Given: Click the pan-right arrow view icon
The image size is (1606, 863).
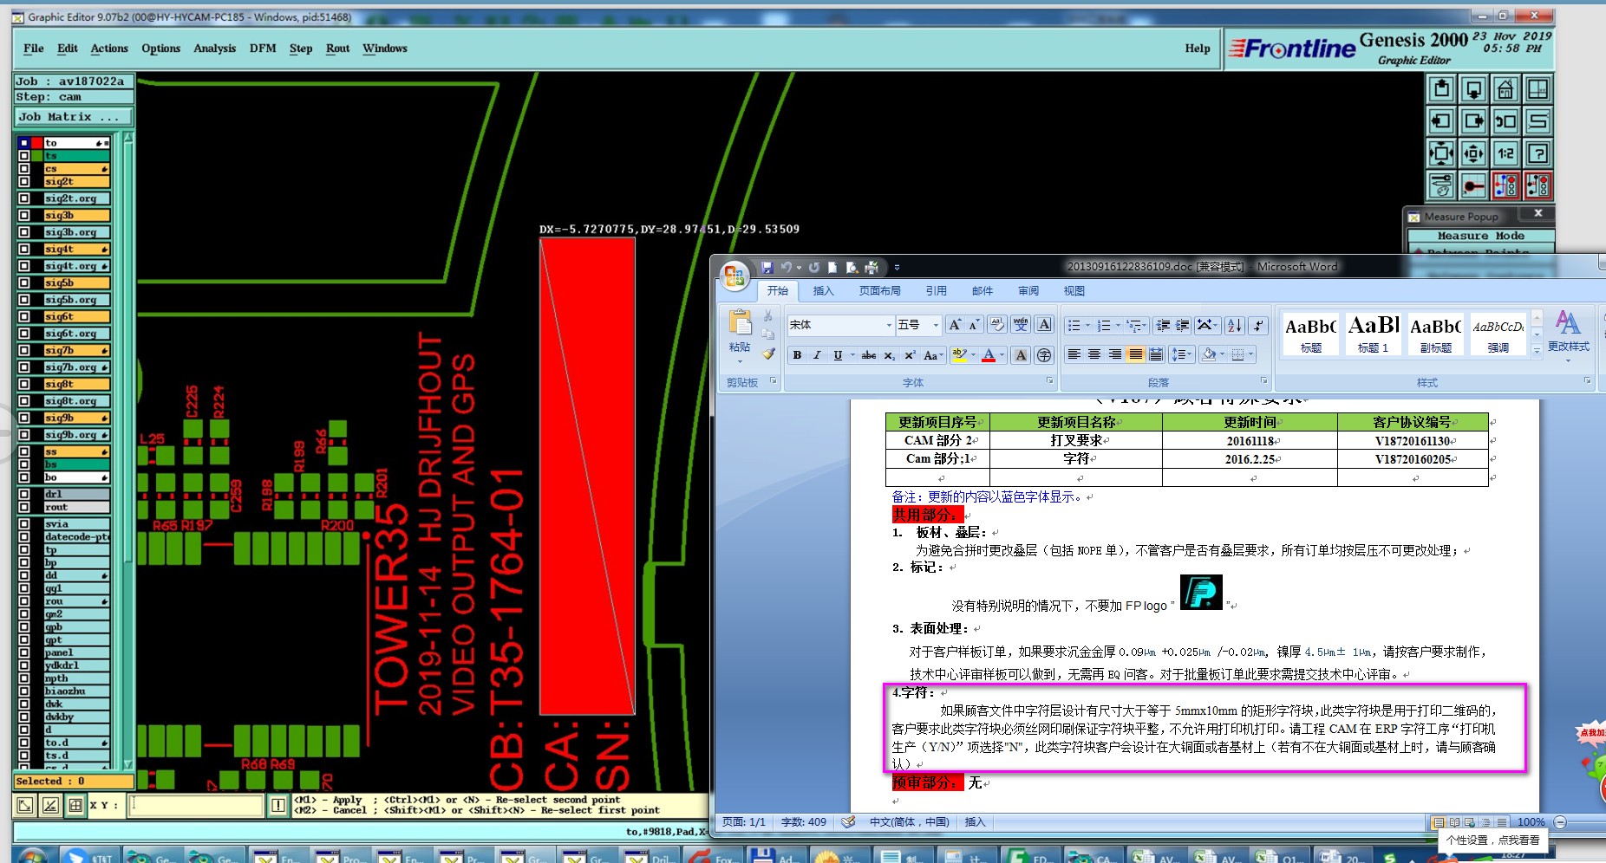Looking at the screenshot, I should coord(1473,121).
